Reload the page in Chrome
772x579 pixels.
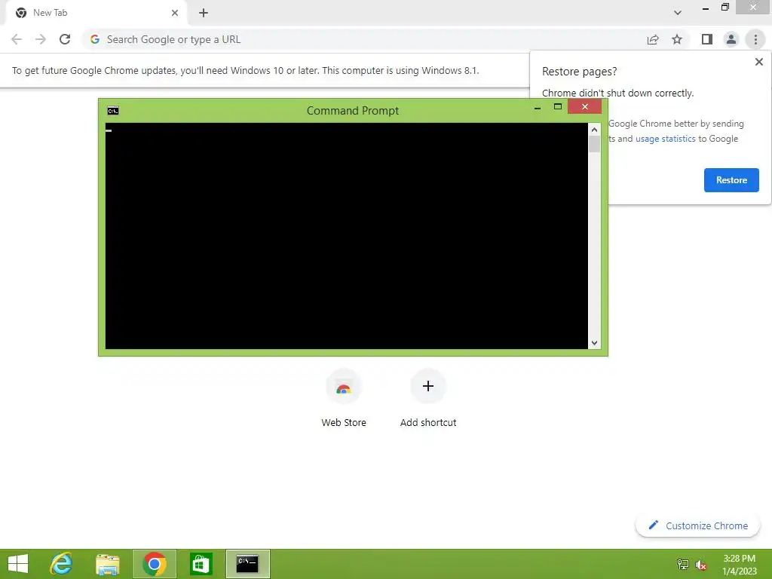(x=65, y=39)
